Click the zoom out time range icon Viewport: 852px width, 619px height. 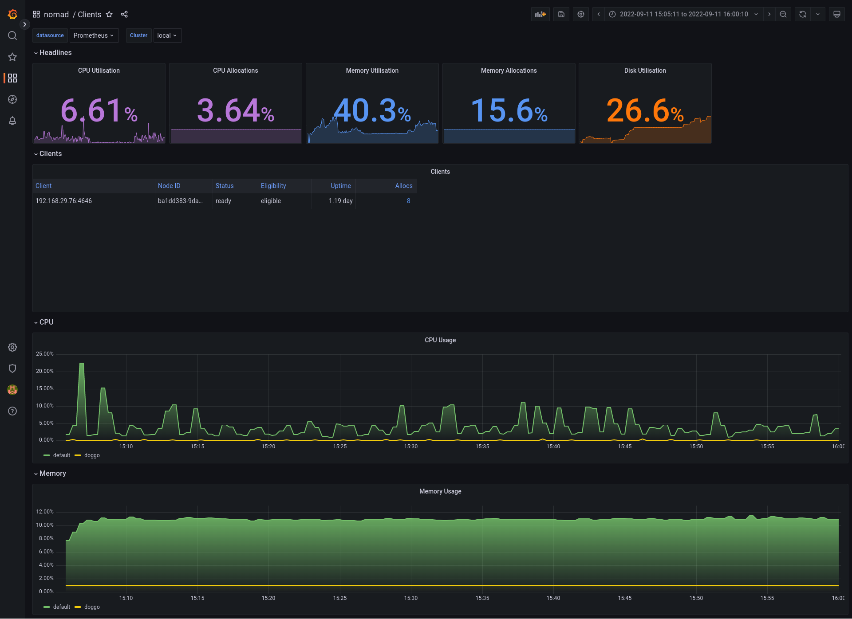pos(783,14)
